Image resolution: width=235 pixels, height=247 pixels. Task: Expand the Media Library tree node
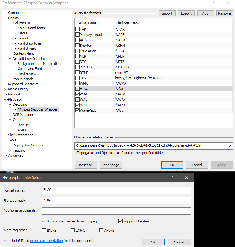tap(5, 89)
